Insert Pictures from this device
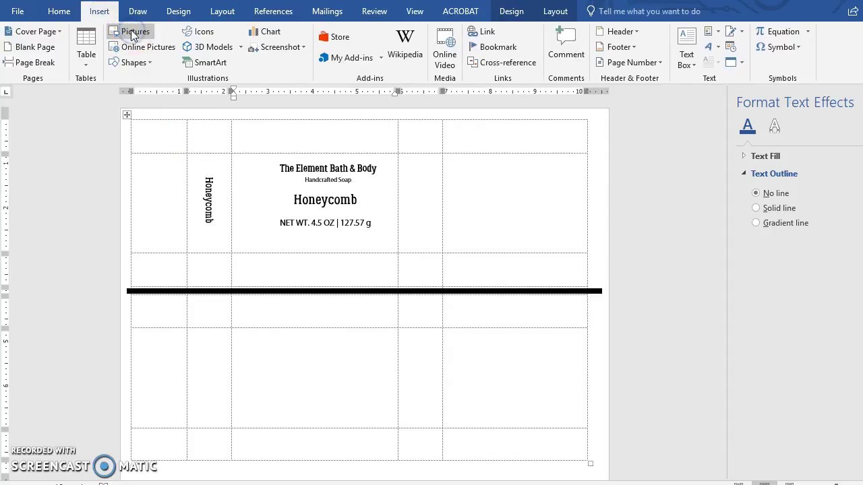The image size is (863, 485). coord(131,32)
